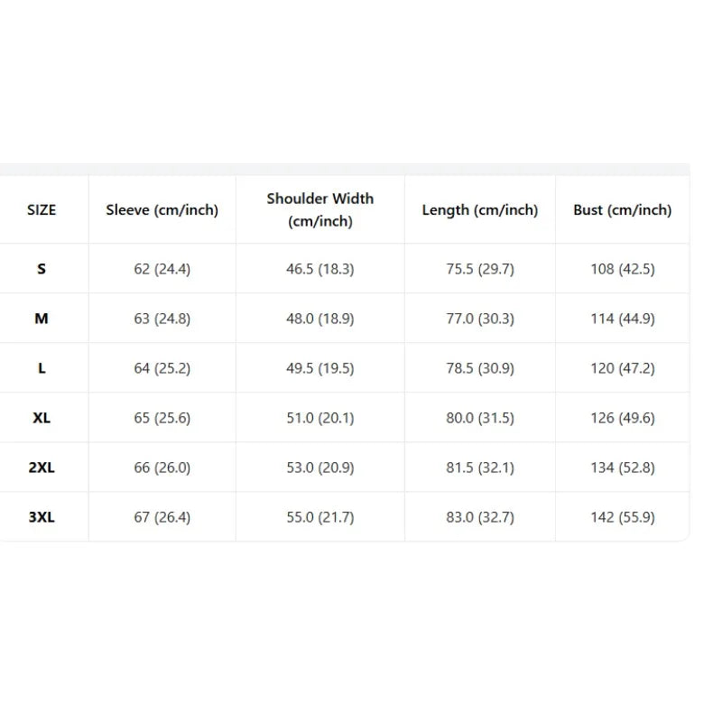
Task: Select the shoulder cell 55.0 (21.7)
Action: 320,517
